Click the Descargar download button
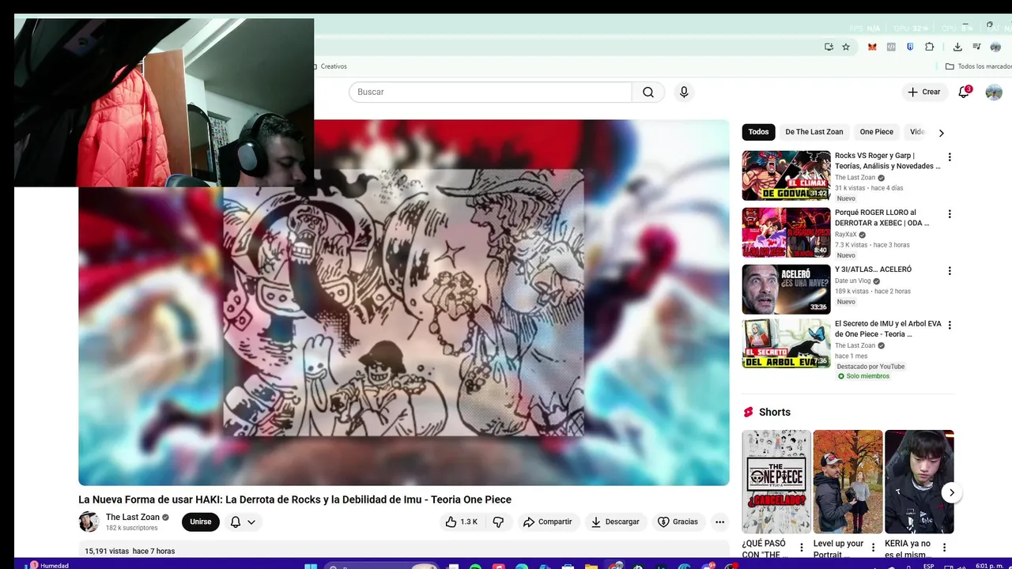 (615, 522)
